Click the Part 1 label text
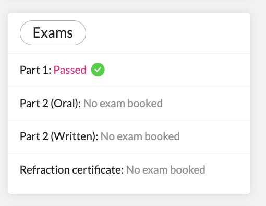The image size is (266, 206). point(35,70)
